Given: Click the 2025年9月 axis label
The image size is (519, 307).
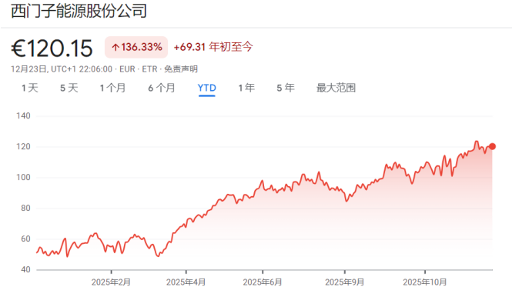Looking at the screenshot, I should click(344, 282).
